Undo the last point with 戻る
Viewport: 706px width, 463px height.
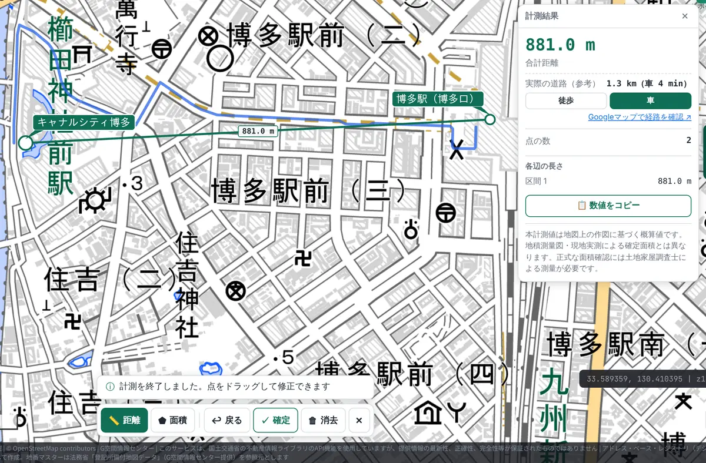click(x=227, y=420)
